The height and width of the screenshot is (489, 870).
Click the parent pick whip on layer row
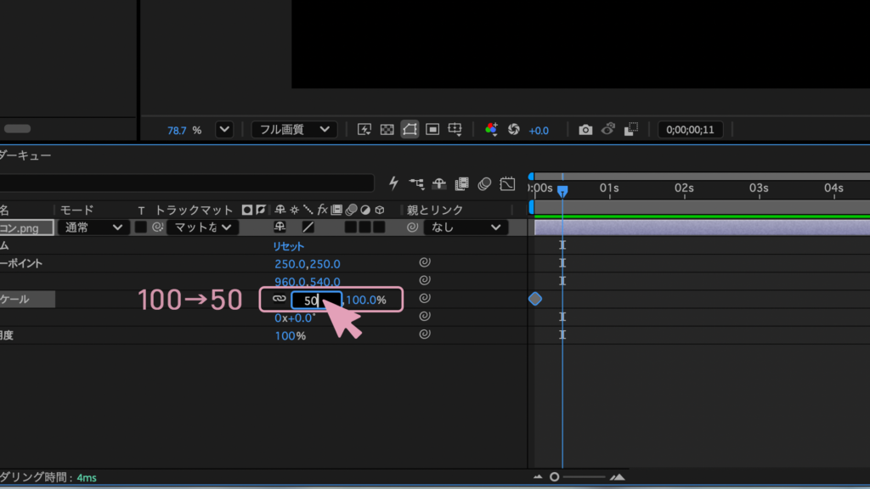coord(412,228)
